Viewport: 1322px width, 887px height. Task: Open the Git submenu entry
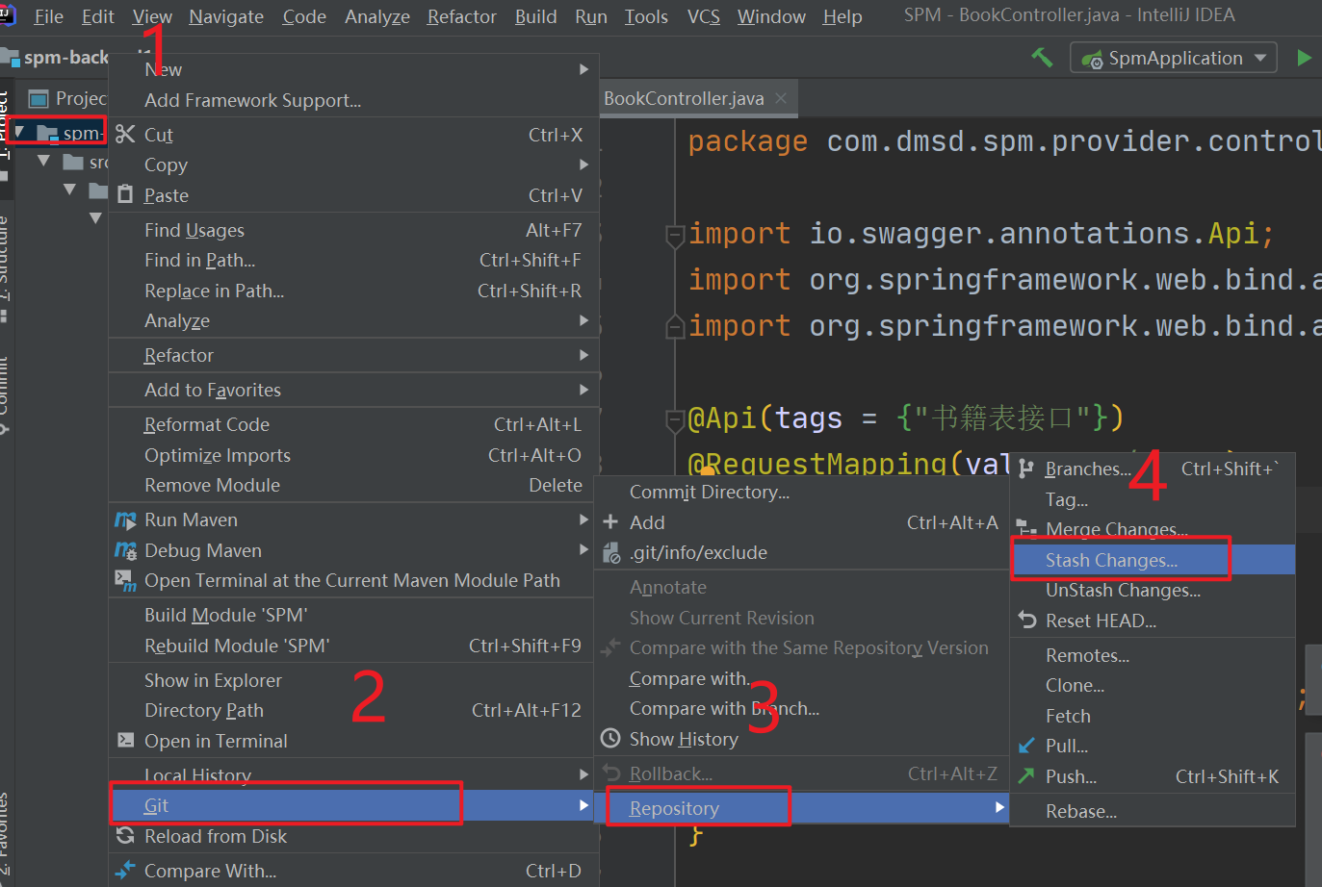(353, 805)
